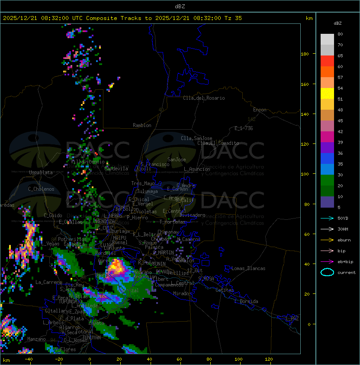Screen dimensions: 360x365
Task: Click the cyan 50YD arrow in legend
Action: coord(327,218)
